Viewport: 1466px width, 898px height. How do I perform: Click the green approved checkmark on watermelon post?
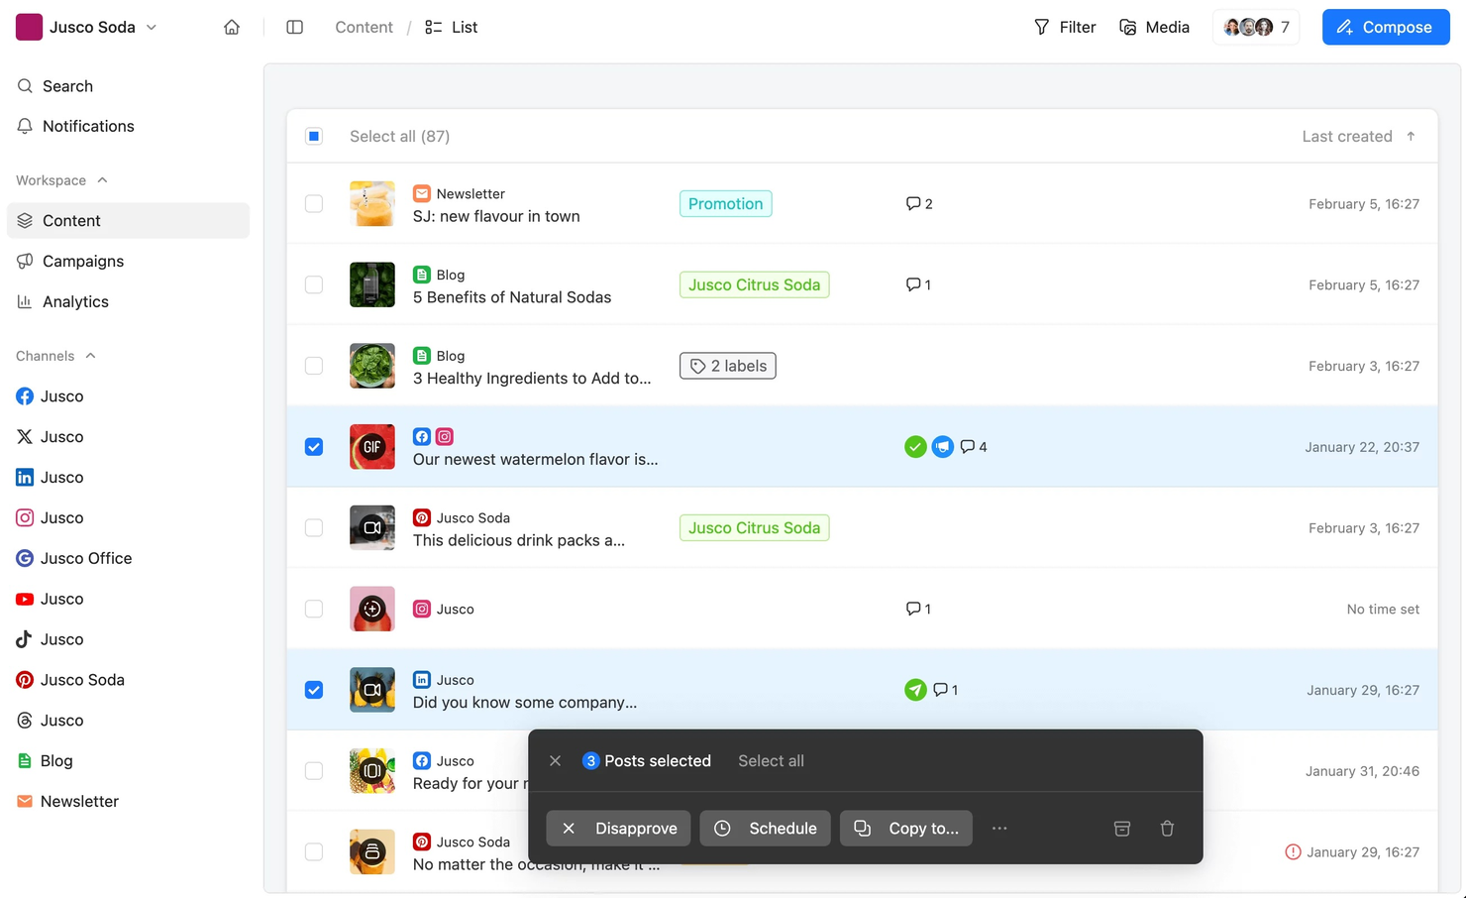click(x=915, y=447)
